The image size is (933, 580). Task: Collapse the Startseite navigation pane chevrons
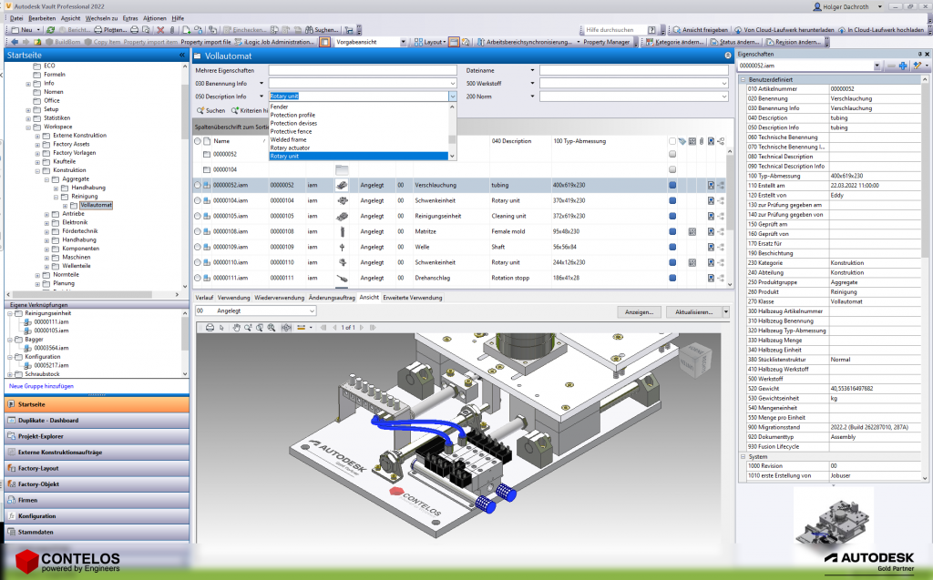182,55
